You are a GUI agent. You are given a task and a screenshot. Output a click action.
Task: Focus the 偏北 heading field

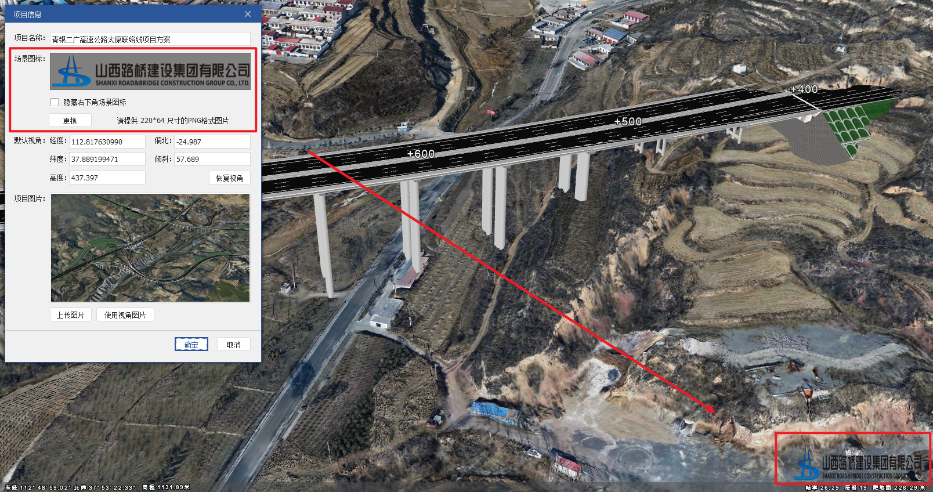point(212,142)
